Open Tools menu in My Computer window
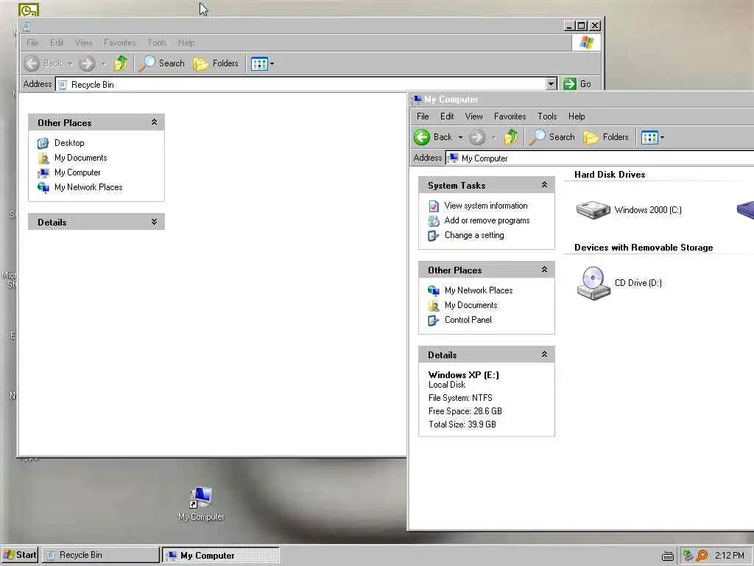Viewport: 754px width, 566px height. pyautogui.click(x=547, y=116)
